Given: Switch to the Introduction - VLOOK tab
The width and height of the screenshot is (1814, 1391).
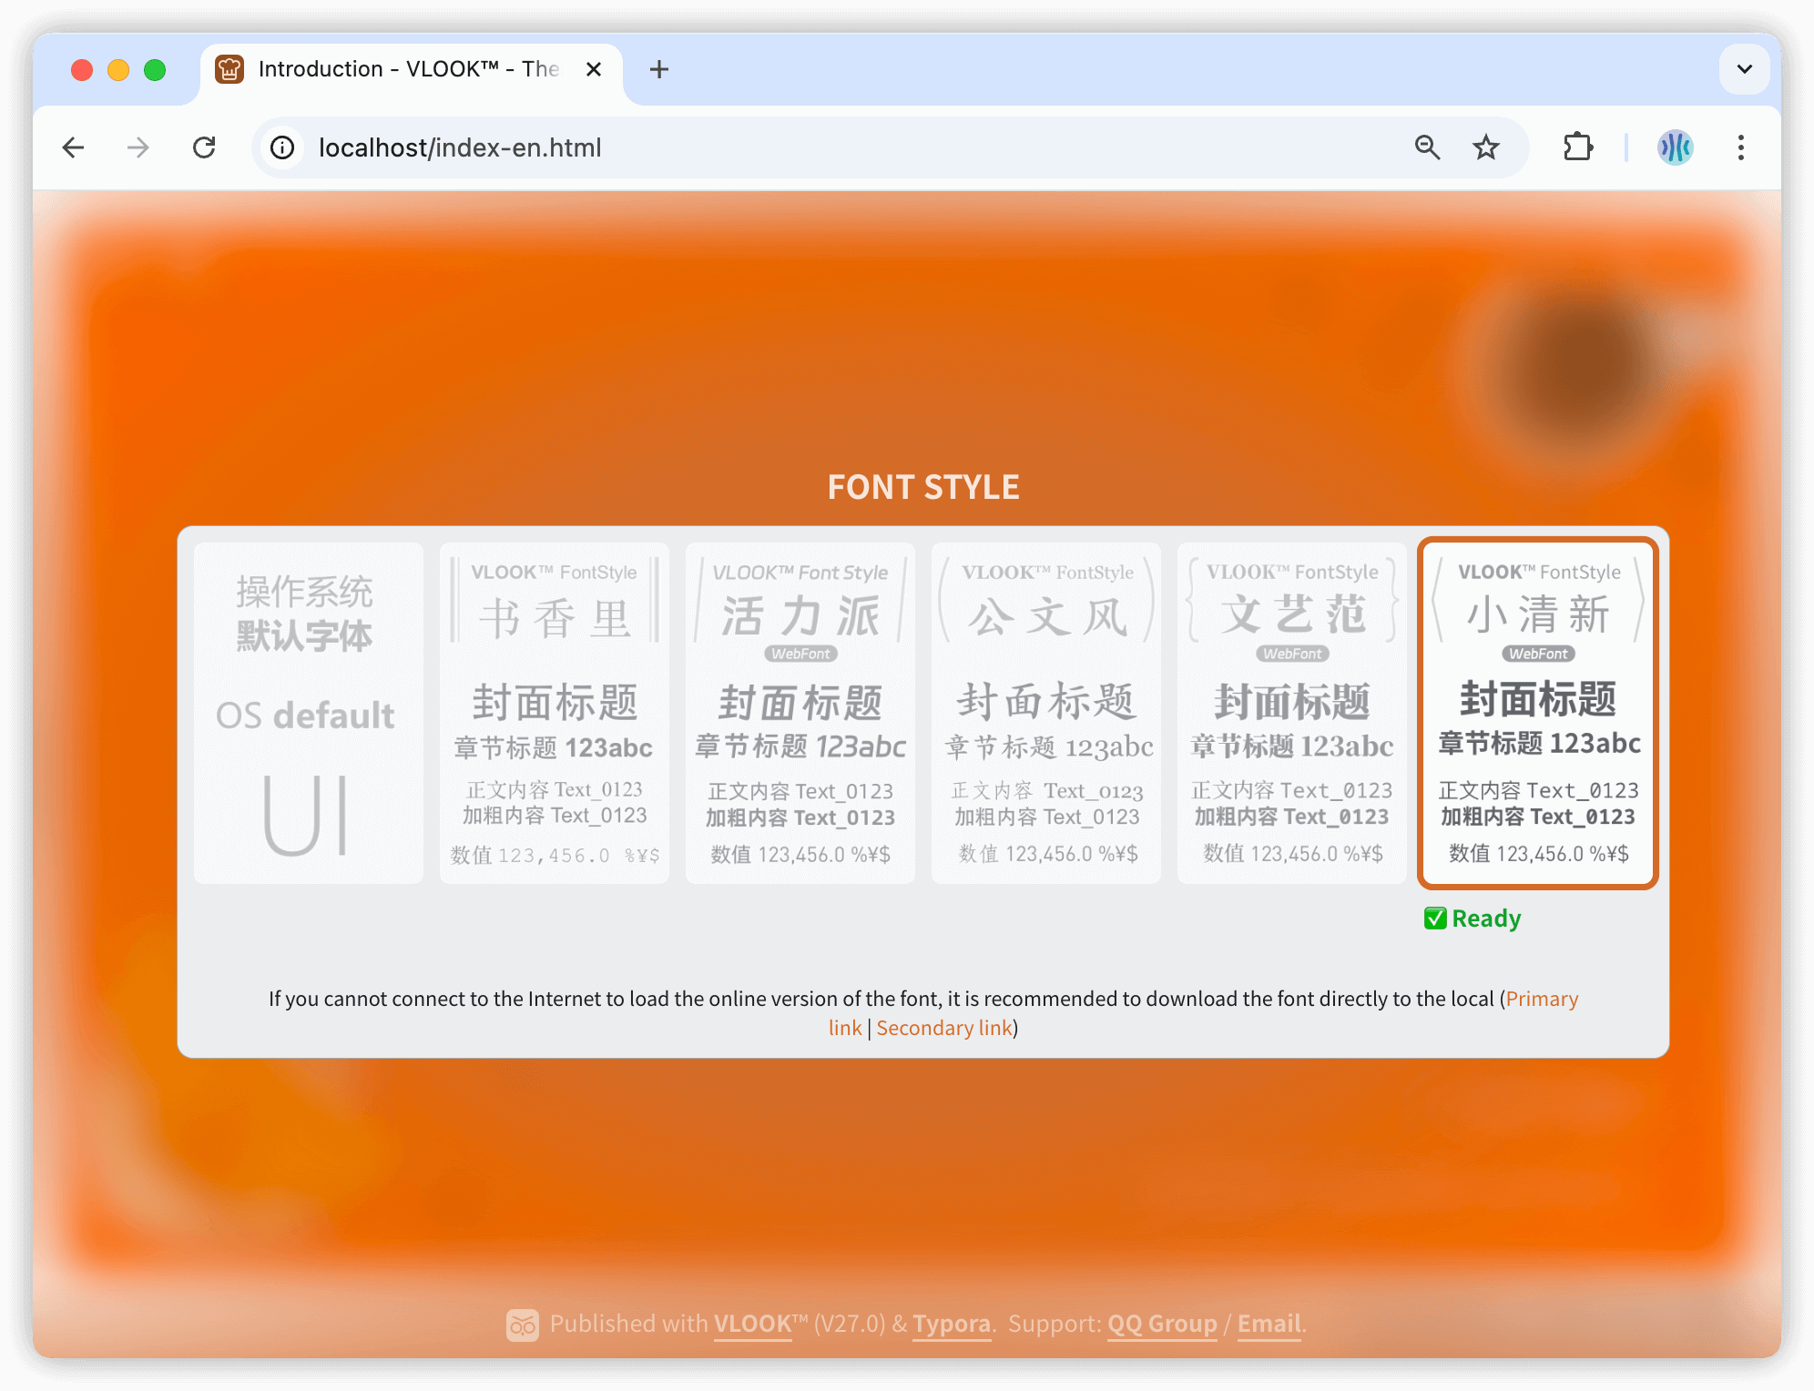Looking at the screenshot, I should [412, 69].
